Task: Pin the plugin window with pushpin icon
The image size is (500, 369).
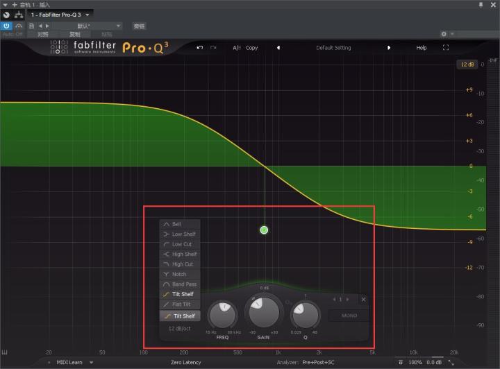Action: pyautogui.click(x=481, y=5)
